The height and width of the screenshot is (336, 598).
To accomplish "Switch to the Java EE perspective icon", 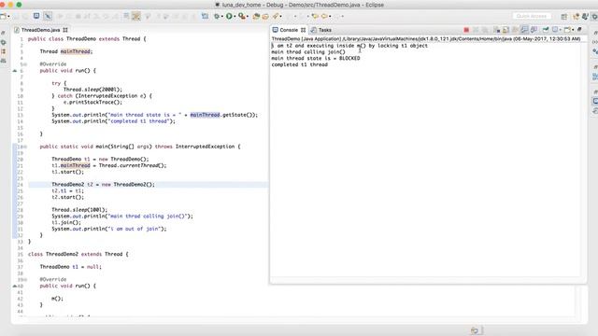I will pos(576,17).
